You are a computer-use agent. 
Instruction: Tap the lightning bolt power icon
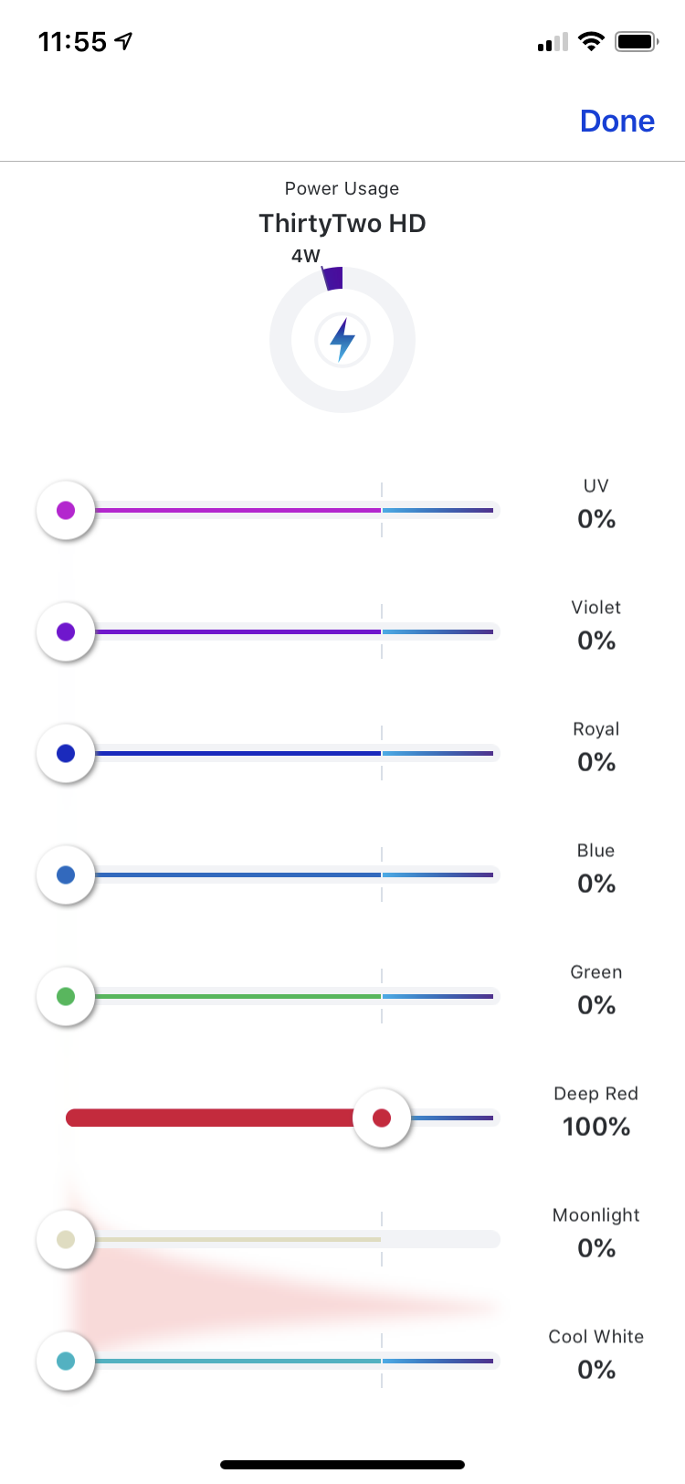[342, 340]
